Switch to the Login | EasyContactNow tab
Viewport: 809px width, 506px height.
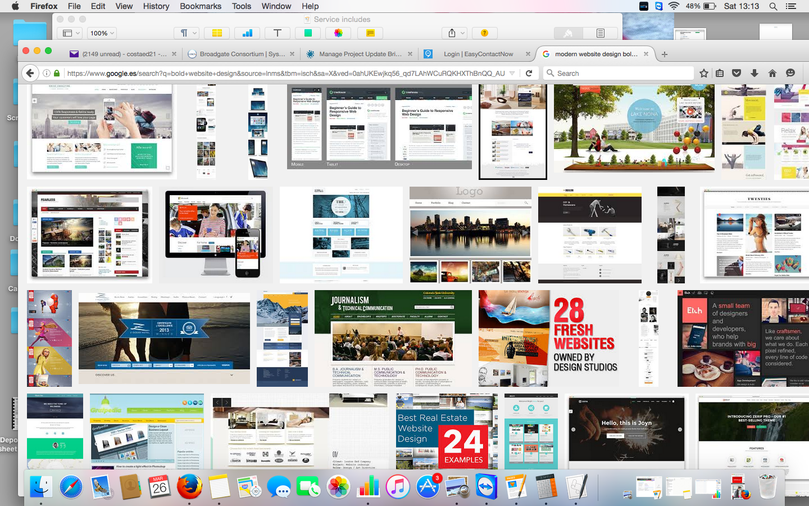pos(478,54)
